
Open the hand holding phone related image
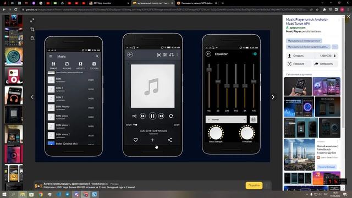click(x=298, y=86)
